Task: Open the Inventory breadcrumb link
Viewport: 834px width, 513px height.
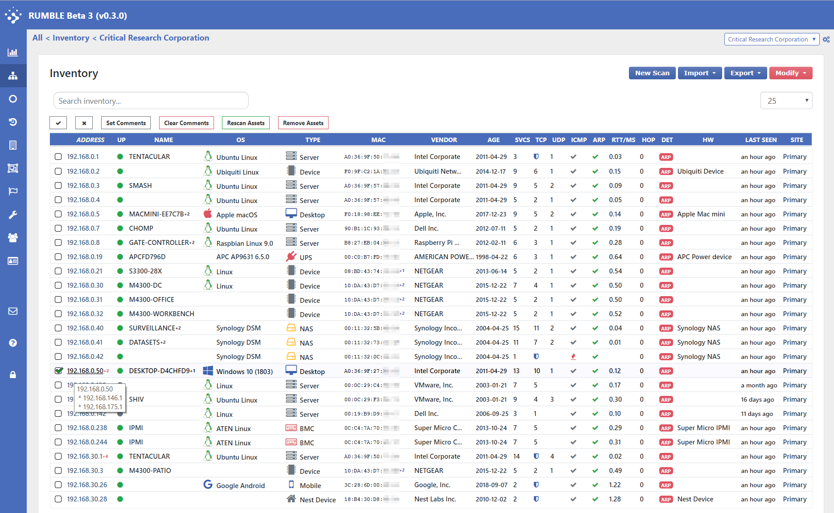Action: pyautogui.click(x=71, y=38)
